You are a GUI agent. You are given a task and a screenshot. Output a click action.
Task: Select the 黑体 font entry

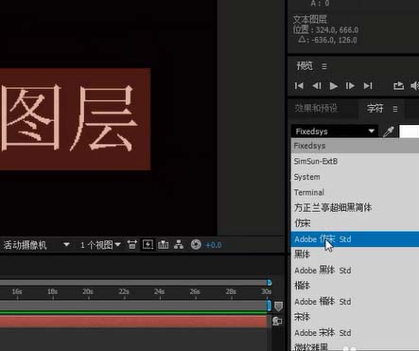(x=355, y=254)
